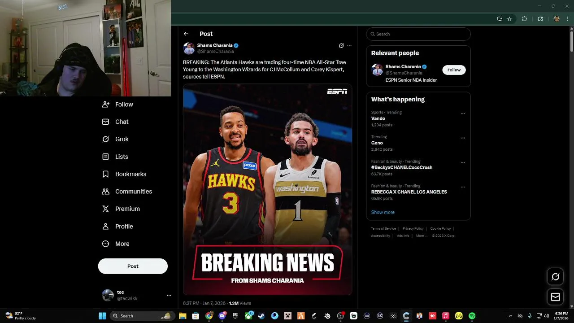Open the weather widget showing 52°F
This screenshot has width=574, height=323.
20,316
